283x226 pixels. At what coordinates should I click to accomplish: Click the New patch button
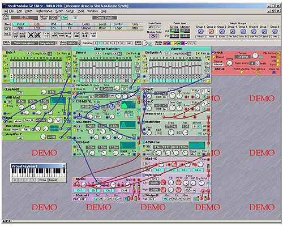click(7, 24)
